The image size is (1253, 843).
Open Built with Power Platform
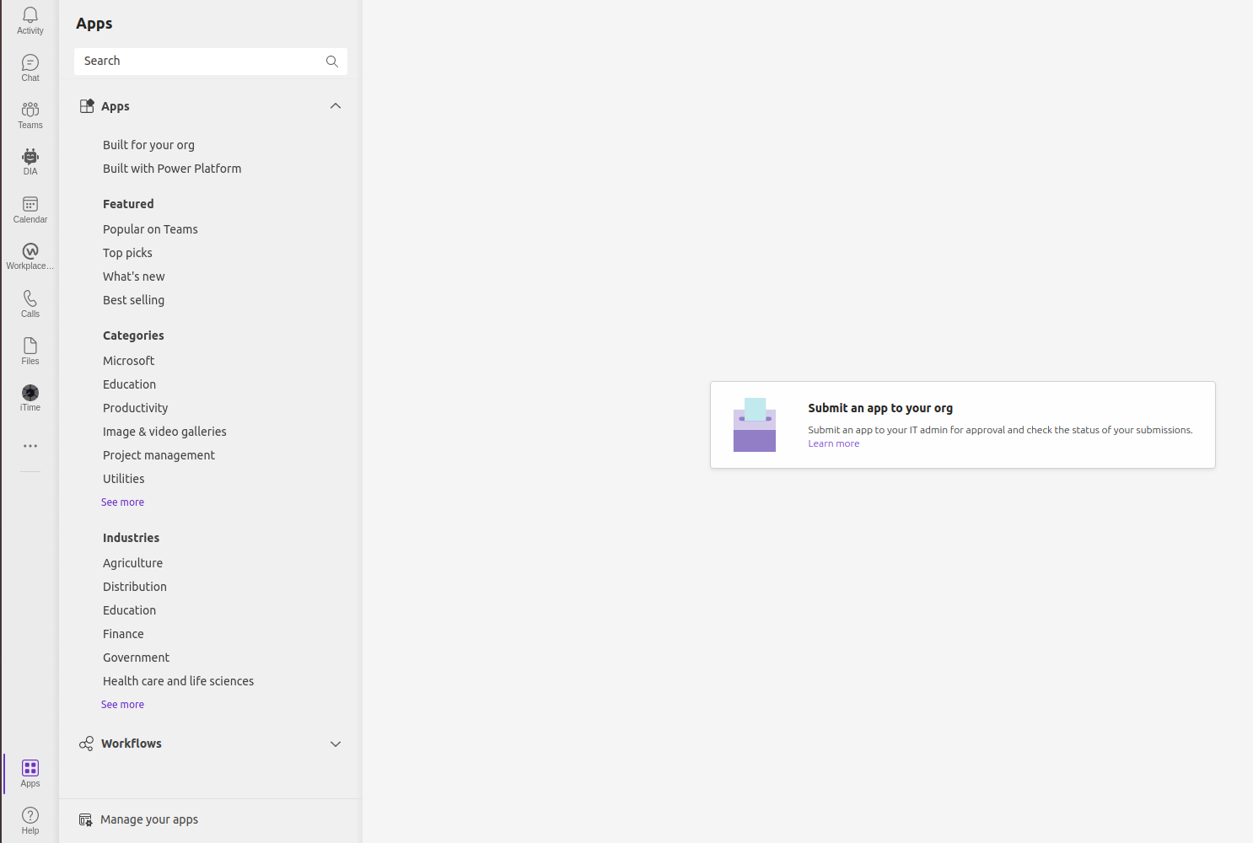(172, 169)
